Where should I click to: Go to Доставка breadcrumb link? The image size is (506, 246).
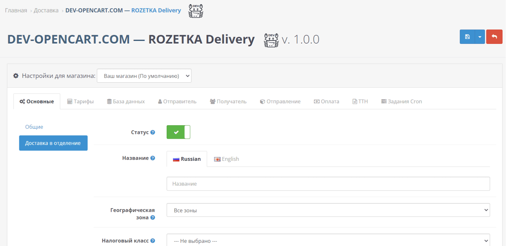46,10
